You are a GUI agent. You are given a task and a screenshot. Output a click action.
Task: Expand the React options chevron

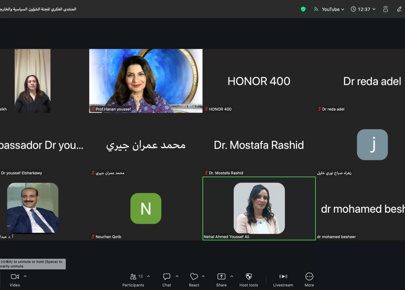[203, 276]
